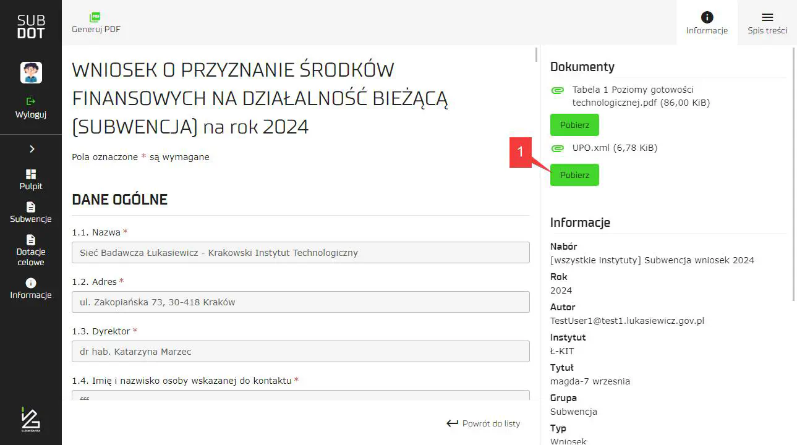Download Tabela 1 Poziomy gotowości PDF
Image resolution: width=797 pixels, height=445 pixels.
click(x=574, y=125)
